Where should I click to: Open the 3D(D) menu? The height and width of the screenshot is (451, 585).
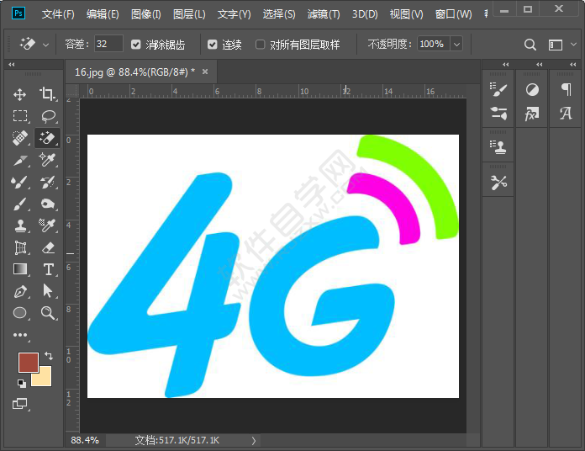click(x=365, y=14)
